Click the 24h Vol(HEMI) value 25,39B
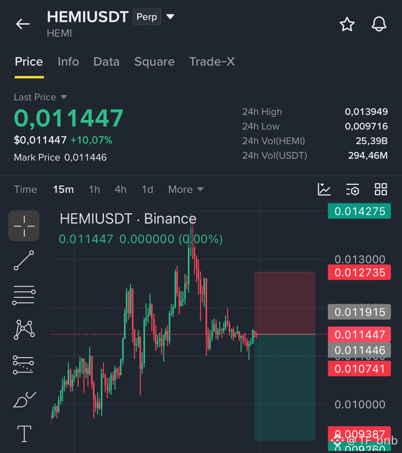 coord(371,141)
